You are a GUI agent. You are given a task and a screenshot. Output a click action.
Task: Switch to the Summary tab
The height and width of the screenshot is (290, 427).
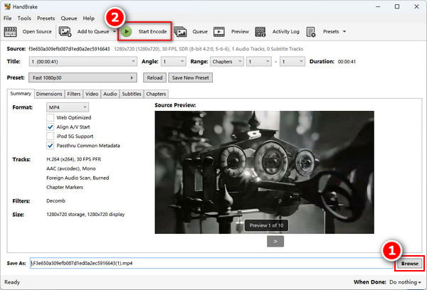pos(21,94)
